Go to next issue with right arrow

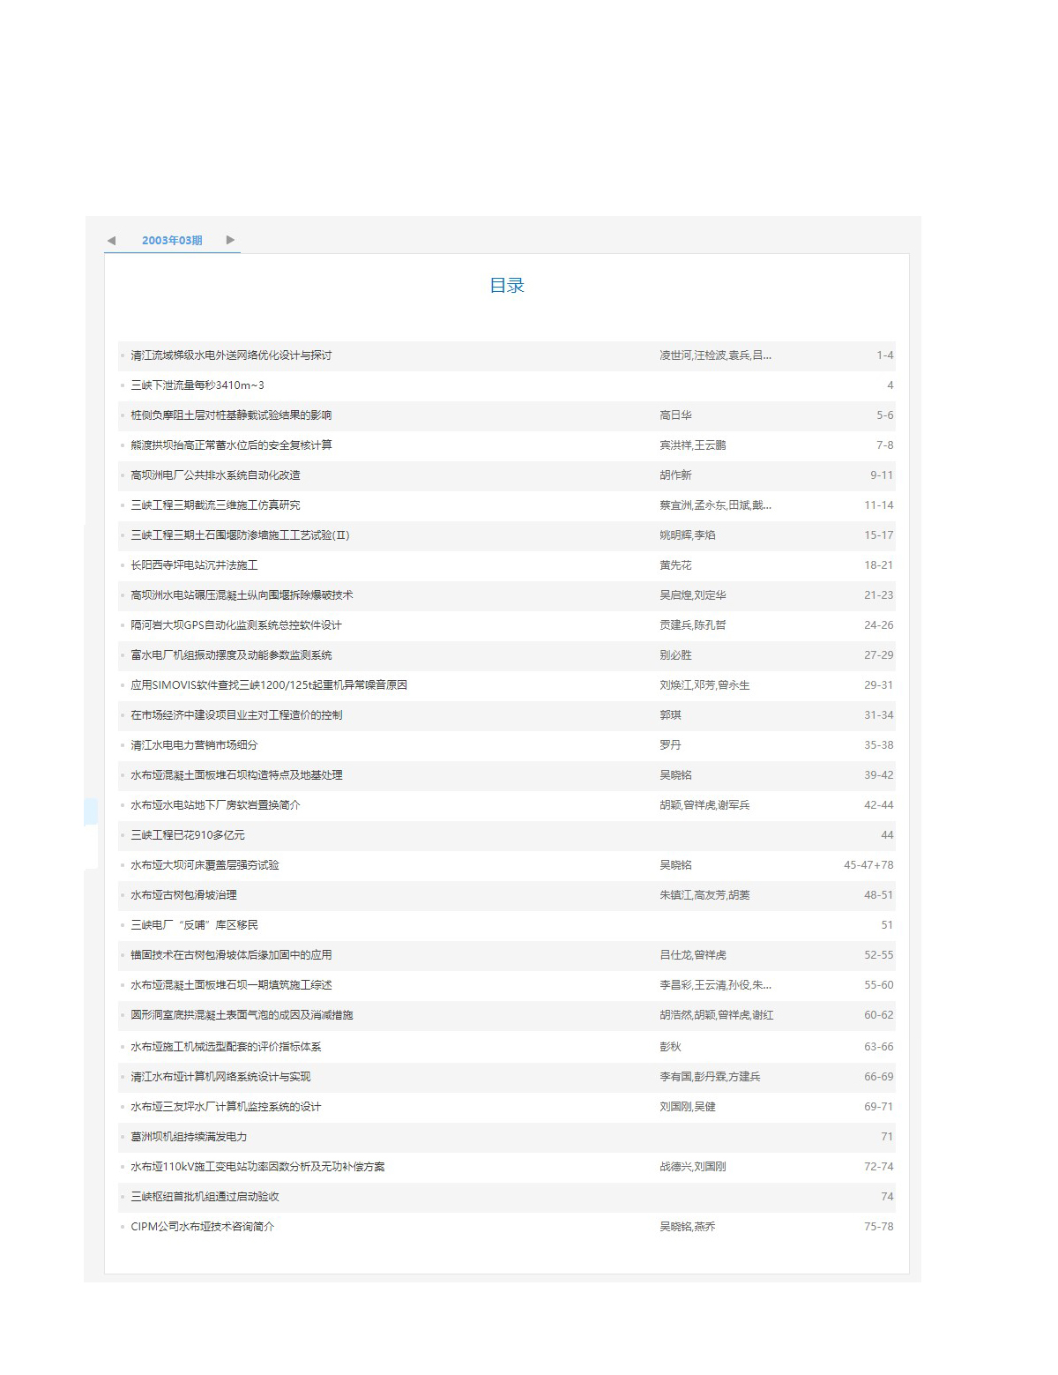pos(230,240)
